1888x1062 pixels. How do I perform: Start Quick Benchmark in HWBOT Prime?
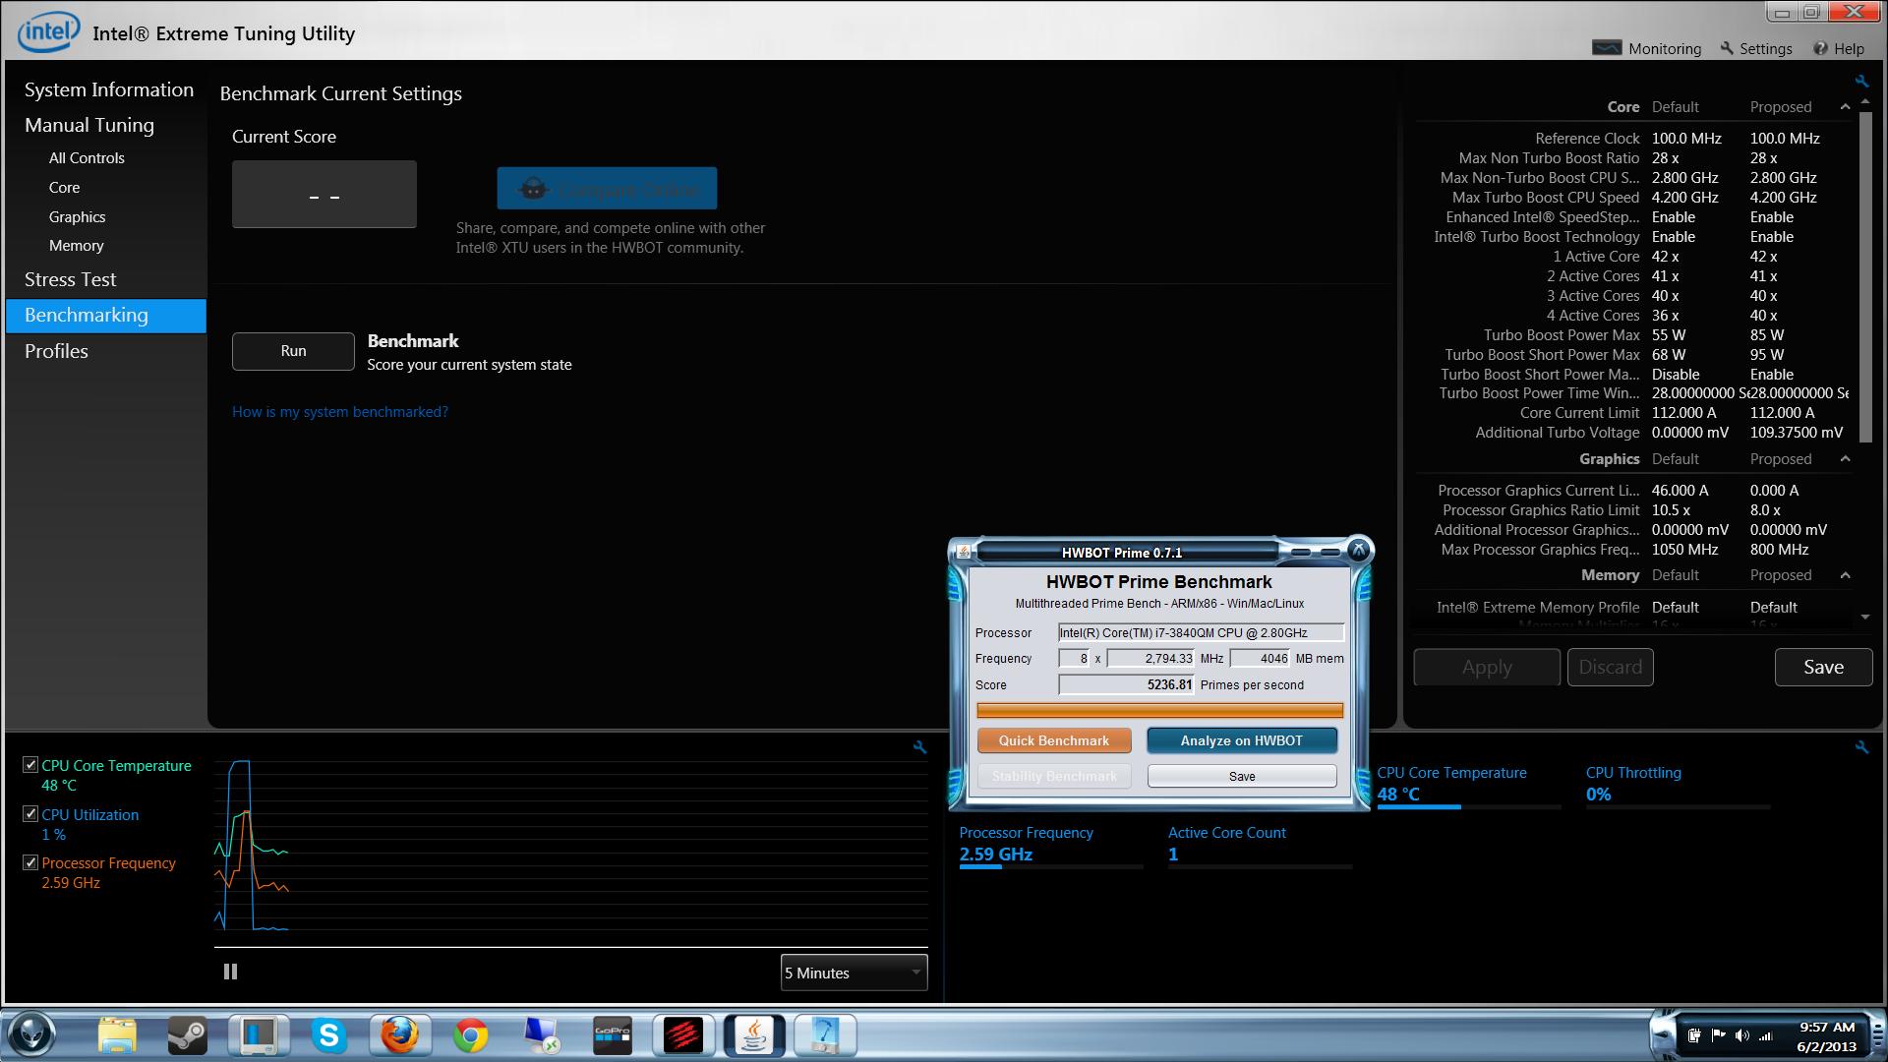(x=1054, y=740)
